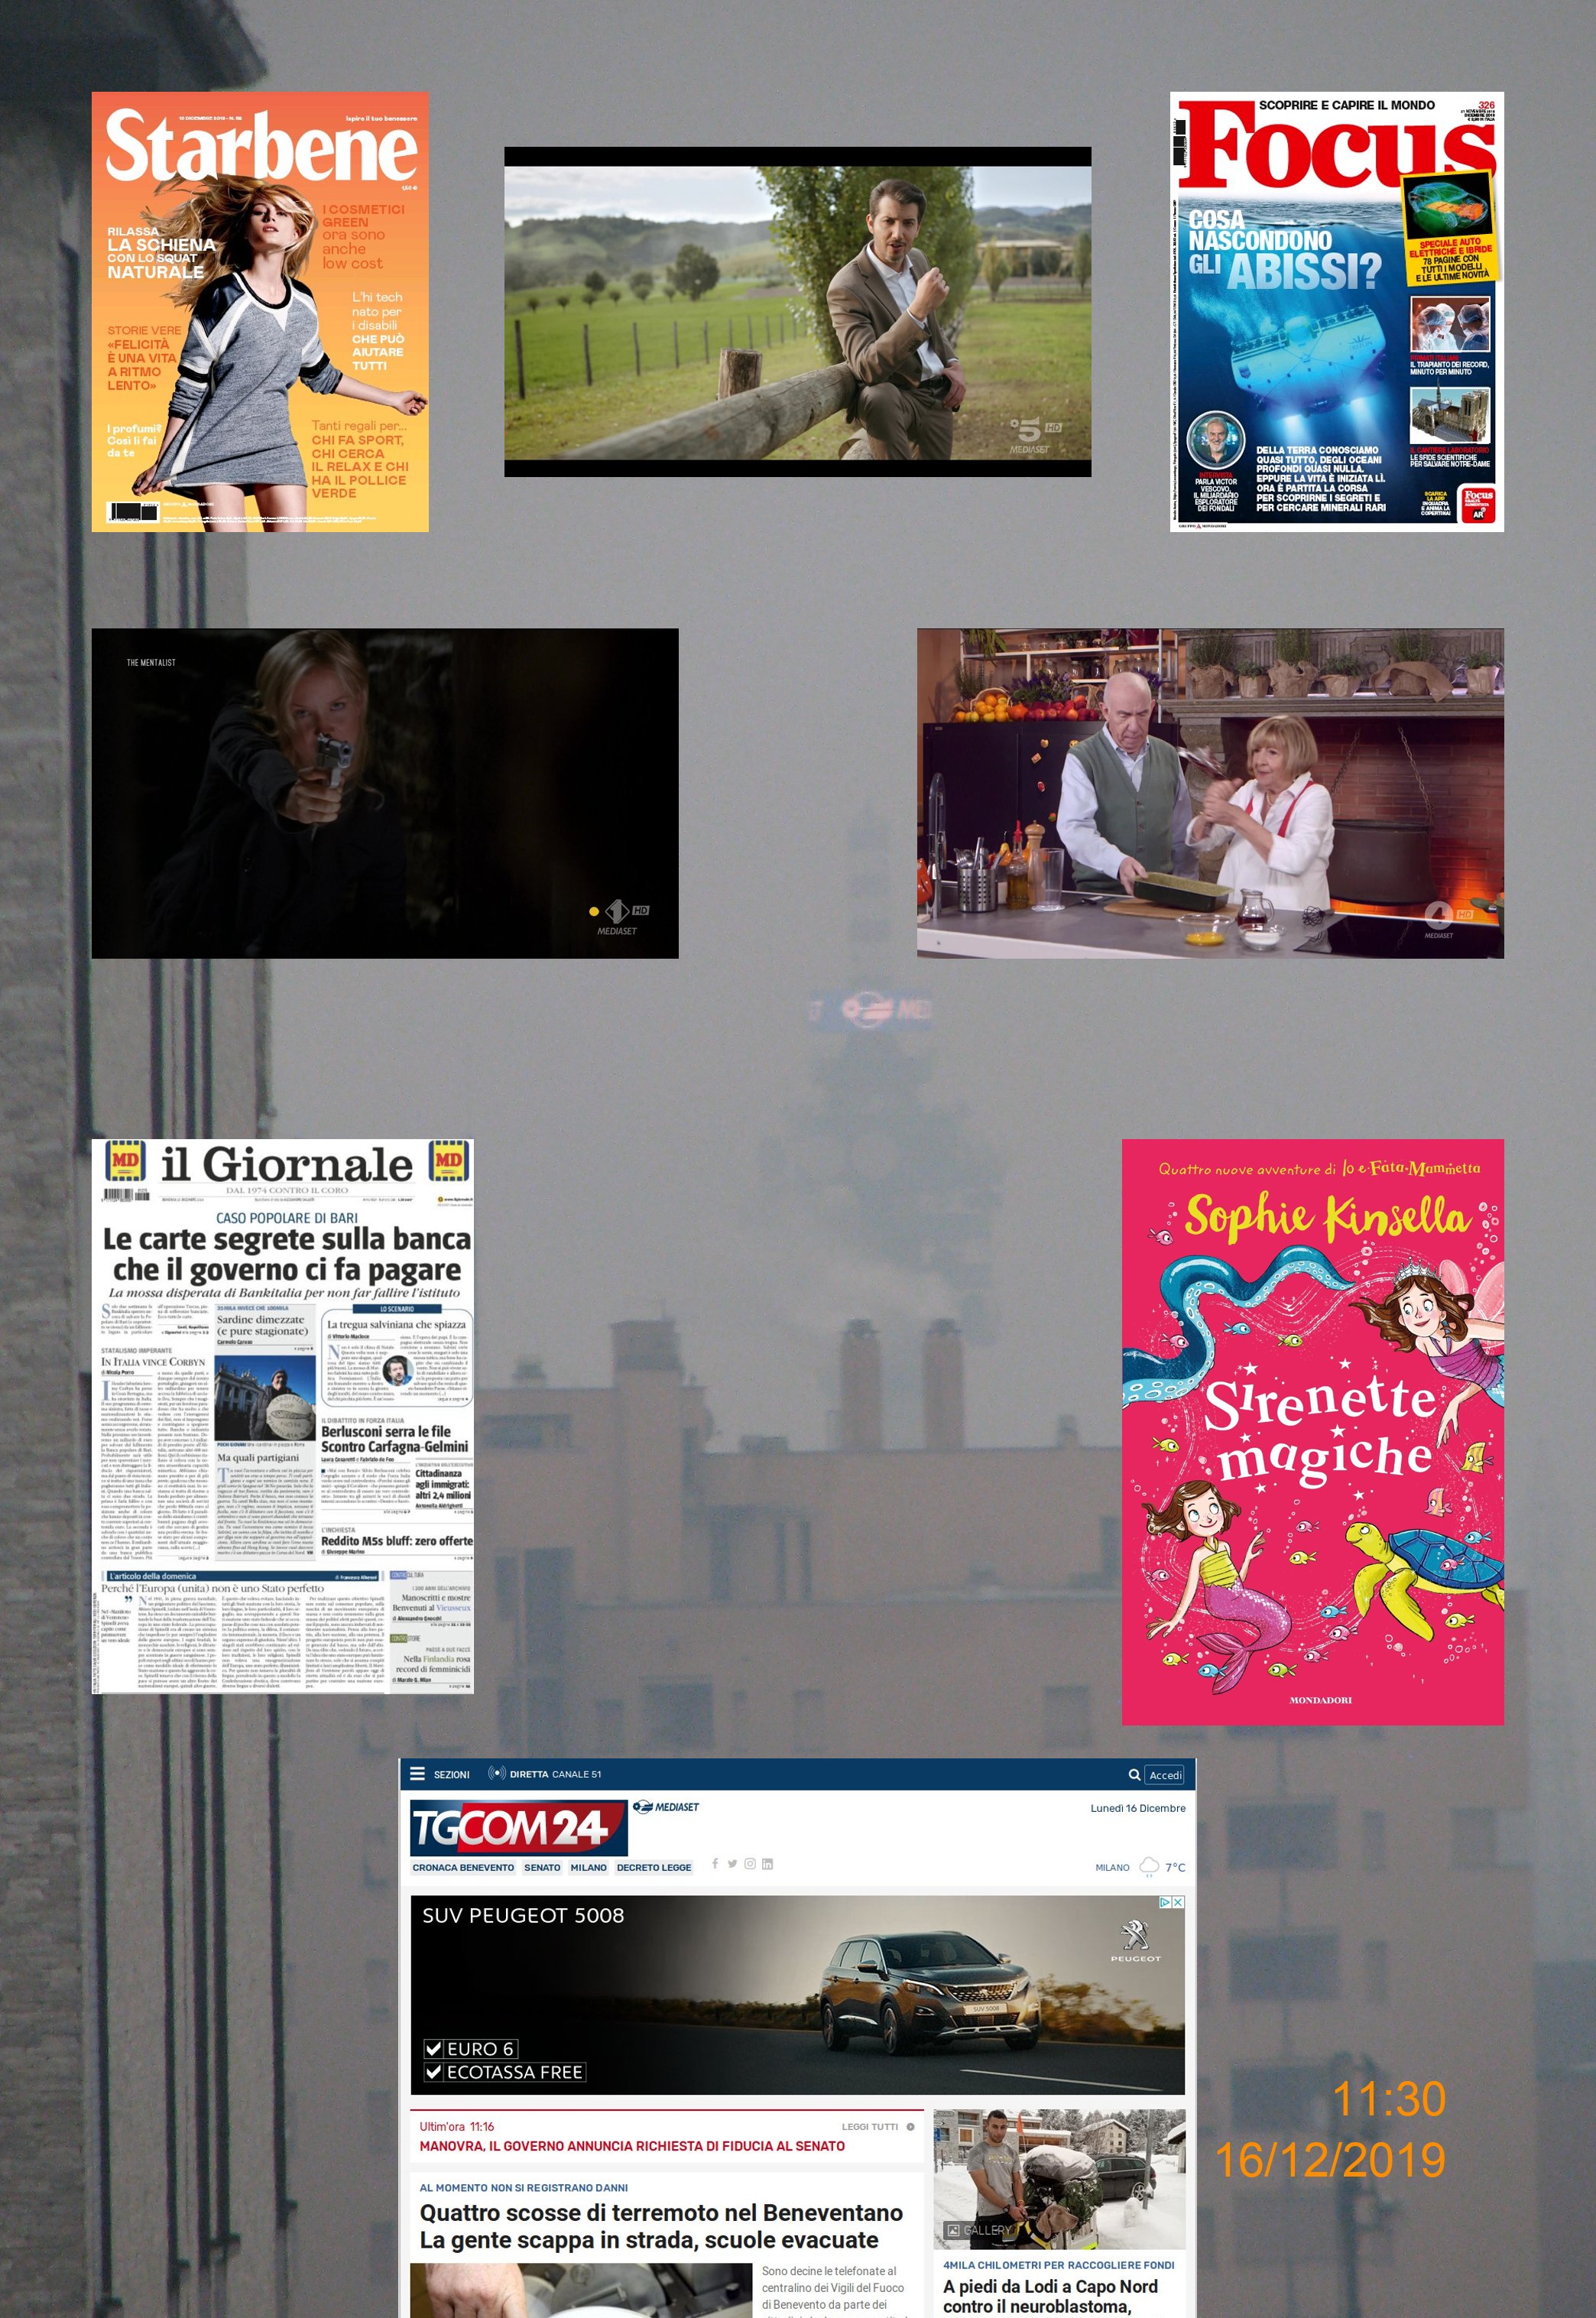Open the Manovra fiducia al Senato link
Viewport: 1596px width, 2318px height.
[632, 2145]
